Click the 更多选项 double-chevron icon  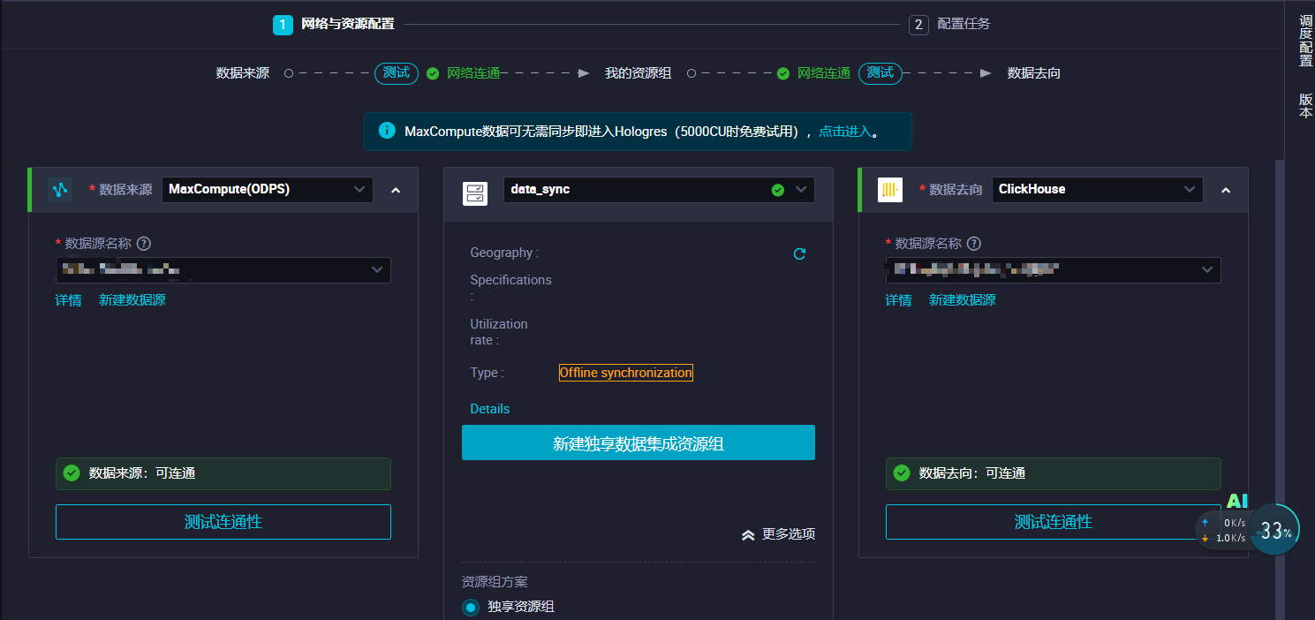click(x=748, y=534)
